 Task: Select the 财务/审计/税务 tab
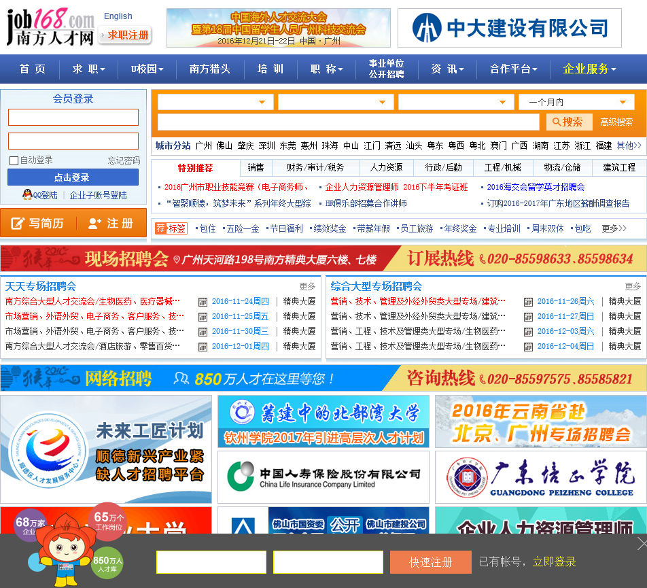[x=315, y=167]
